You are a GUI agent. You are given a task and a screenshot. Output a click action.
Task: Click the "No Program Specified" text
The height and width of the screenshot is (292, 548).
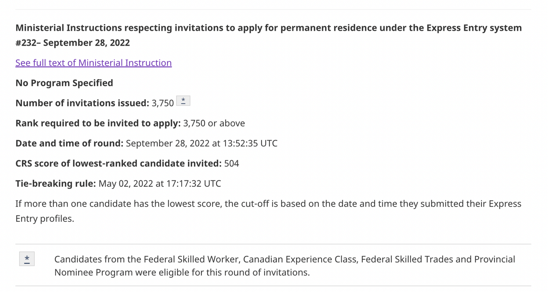(64, 83)
